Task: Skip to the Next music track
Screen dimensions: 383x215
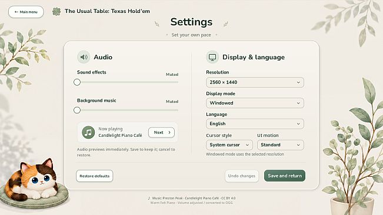Action: point(161,132)
